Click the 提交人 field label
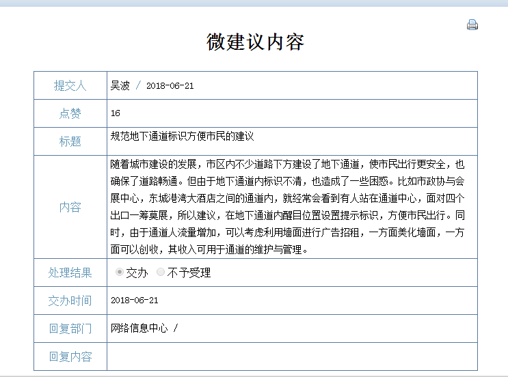Image resolution: width=508 pixels, height=377 pixels. (70, 85)
